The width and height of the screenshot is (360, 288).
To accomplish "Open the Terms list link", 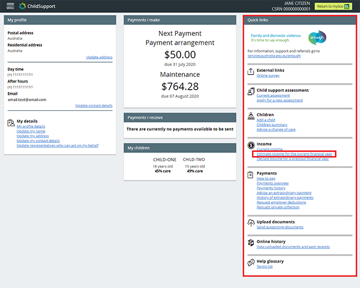I will pyautogui.click(x=265, y=266).
